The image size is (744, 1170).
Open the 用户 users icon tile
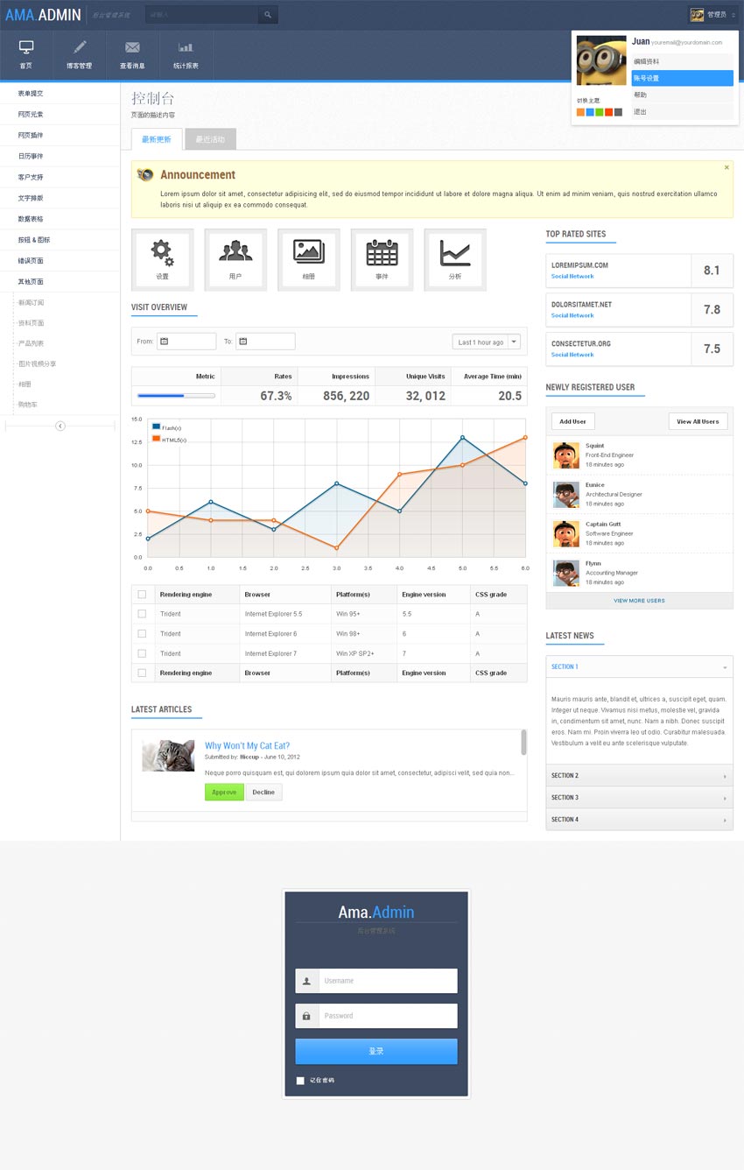tap(235, 259)
